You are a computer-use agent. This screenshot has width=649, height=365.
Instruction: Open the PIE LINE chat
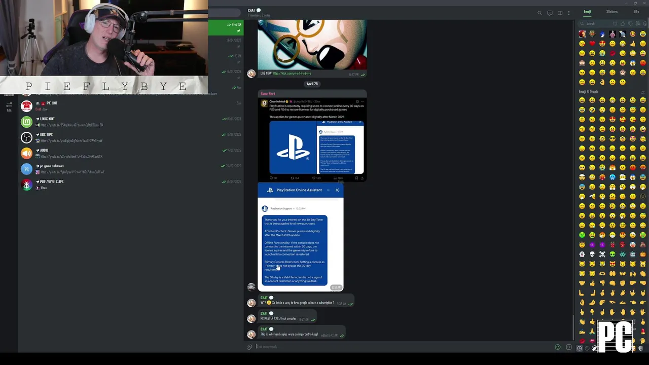[x=132, y=106]
